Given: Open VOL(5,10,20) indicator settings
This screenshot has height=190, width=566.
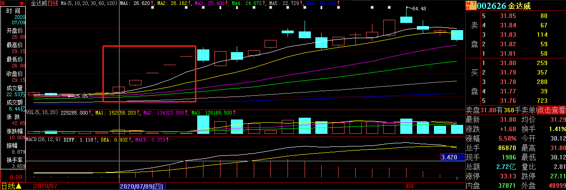Looking at the screenshot, I should (42, 113).
